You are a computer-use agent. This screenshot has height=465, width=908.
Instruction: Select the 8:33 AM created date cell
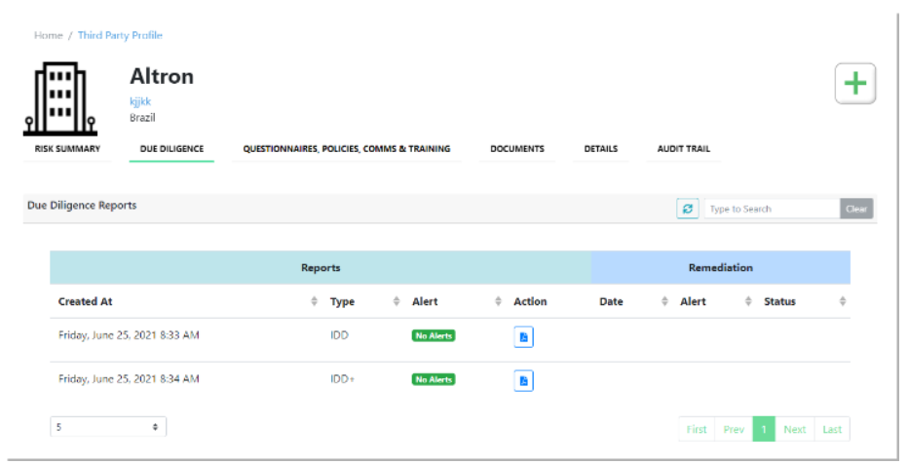pyautogui.click(x=129, y=335)
